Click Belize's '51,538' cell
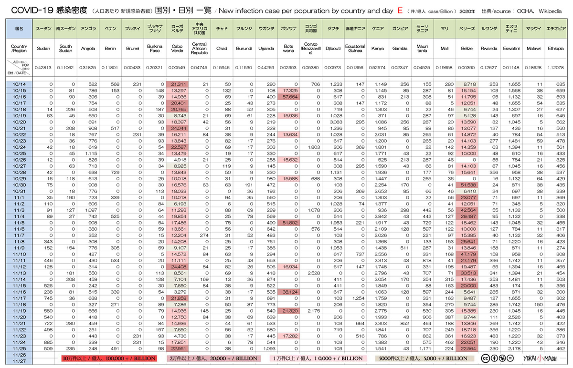The image size is (573, 368). coord(466,184)
